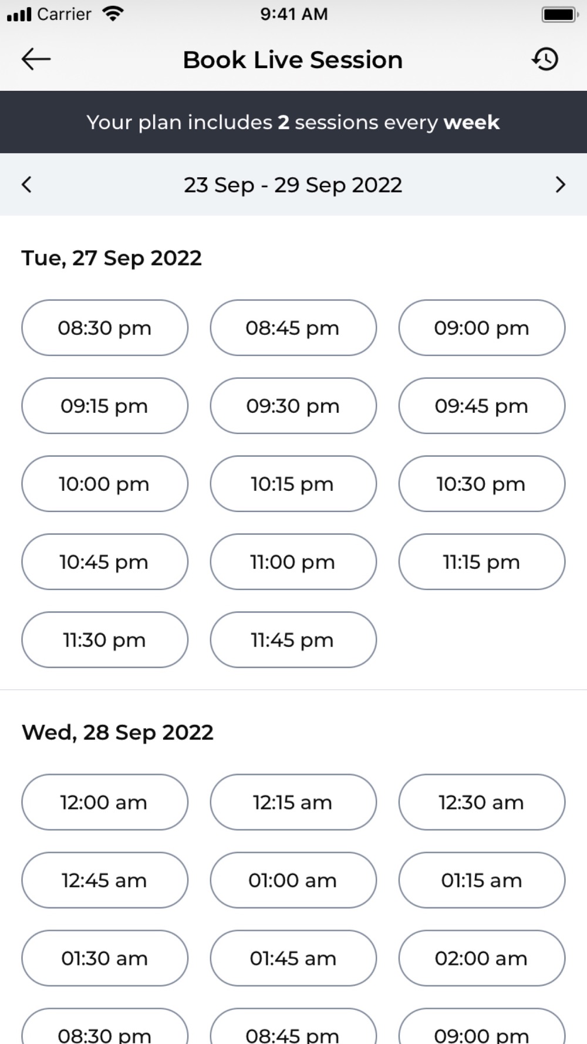
Task: Select the 11:45 pm slot
Action: pyautogui.click(x=293, y=640)
